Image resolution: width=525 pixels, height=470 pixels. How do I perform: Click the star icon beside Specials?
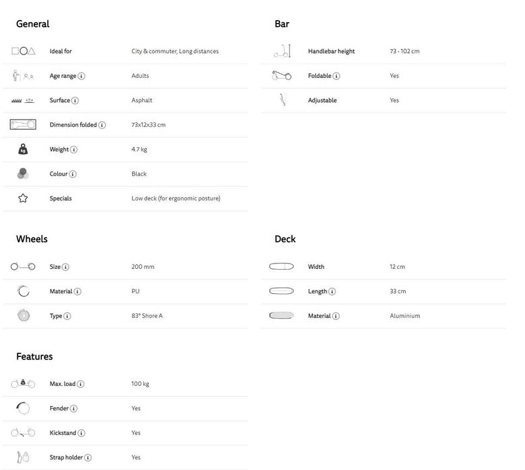point(23,198)
